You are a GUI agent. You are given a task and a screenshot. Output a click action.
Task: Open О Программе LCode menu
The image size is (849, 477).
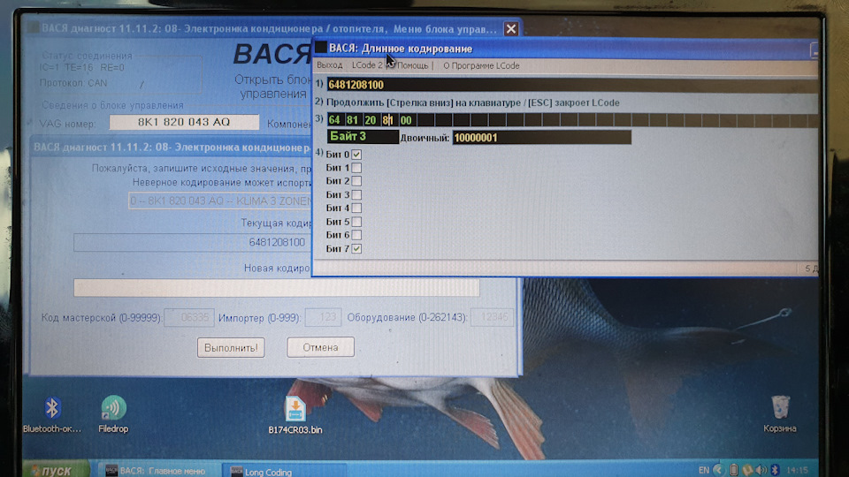pyautogui.click(x=481, y=65)
